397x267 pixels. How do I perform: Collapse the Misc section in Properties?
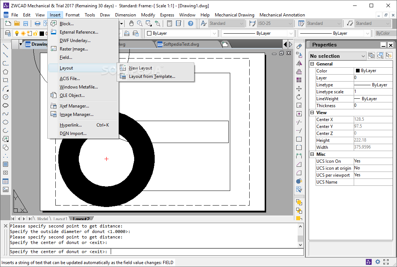point(312,154)
